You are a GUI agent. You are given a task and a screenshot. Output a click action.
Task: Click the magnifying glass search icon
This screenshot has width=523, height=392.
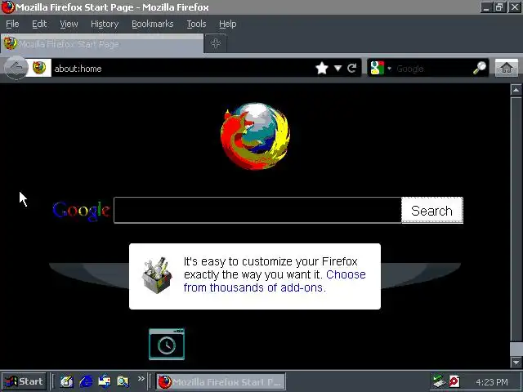(x=480, y=68)
